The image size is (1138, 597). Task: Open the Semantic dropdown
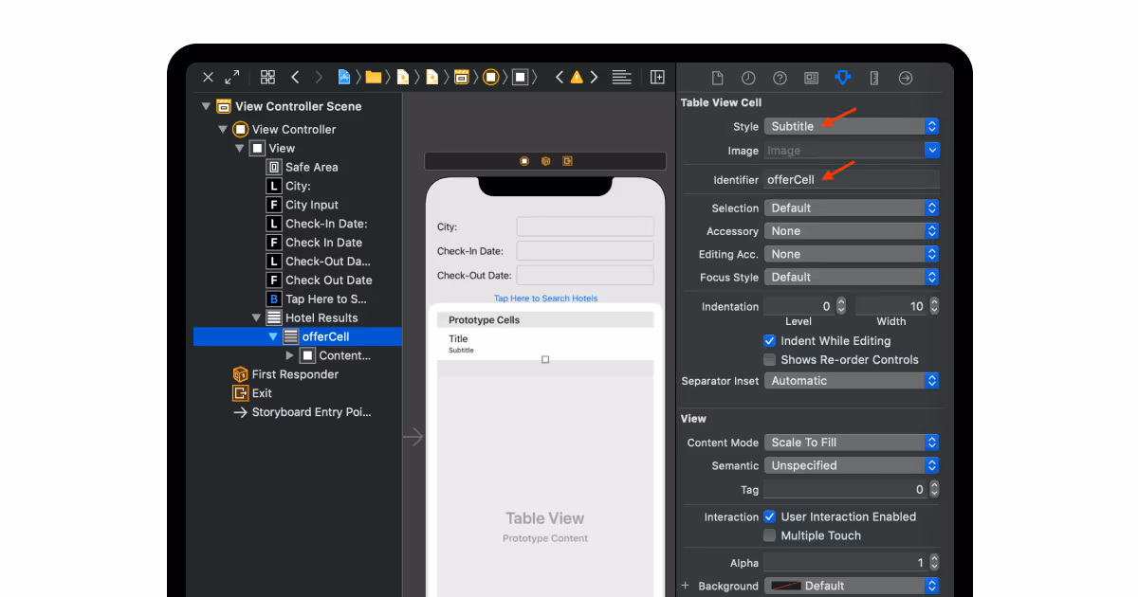852,466
